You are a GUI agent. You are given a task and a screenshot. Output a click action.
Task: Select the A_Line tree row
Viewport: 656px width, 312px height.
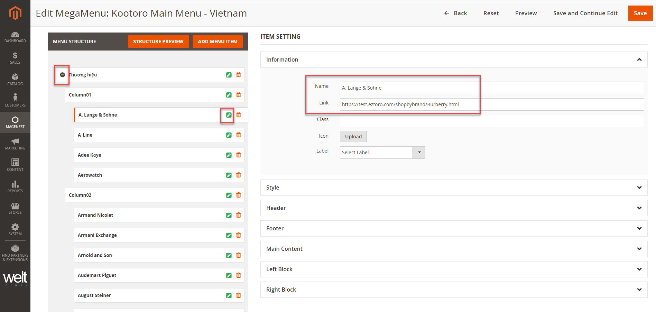pyautogui.click(x=159, y=135)
